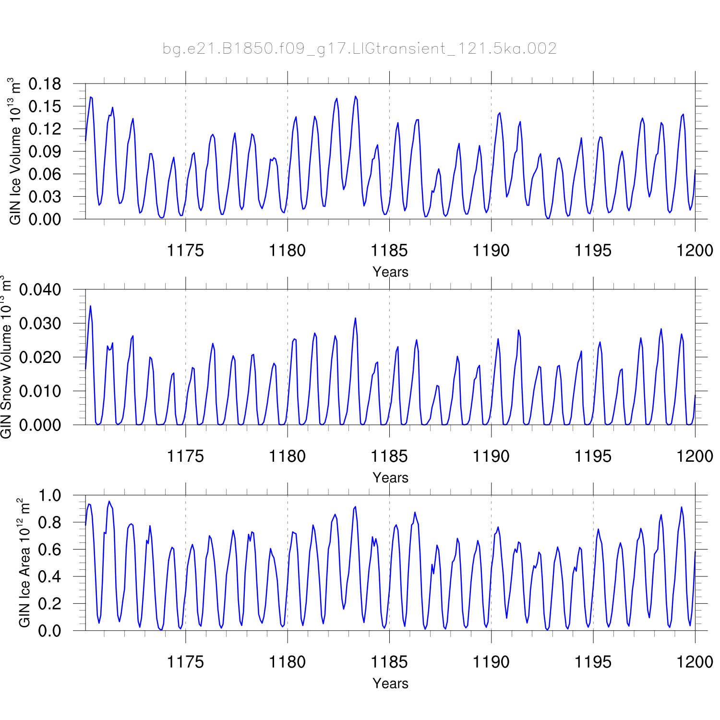Image resolution: width=720 pixels, height=720 pixels.
Task: Click the 1.0 value on ice area axis
Action: pyautogui.click(x=49, y=495)
